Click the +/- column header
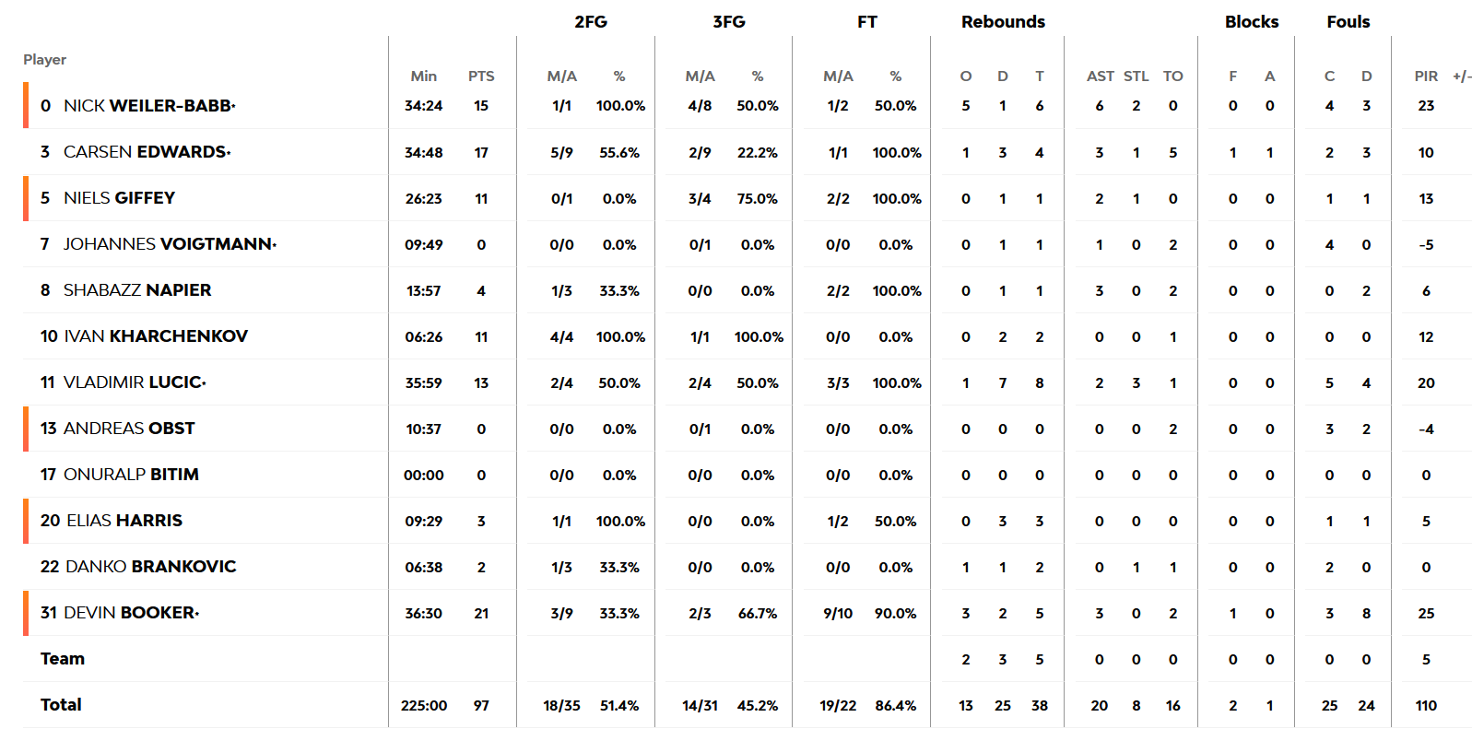The height and width of the screenshot is (729, 1472). [x=1462, y=76]
